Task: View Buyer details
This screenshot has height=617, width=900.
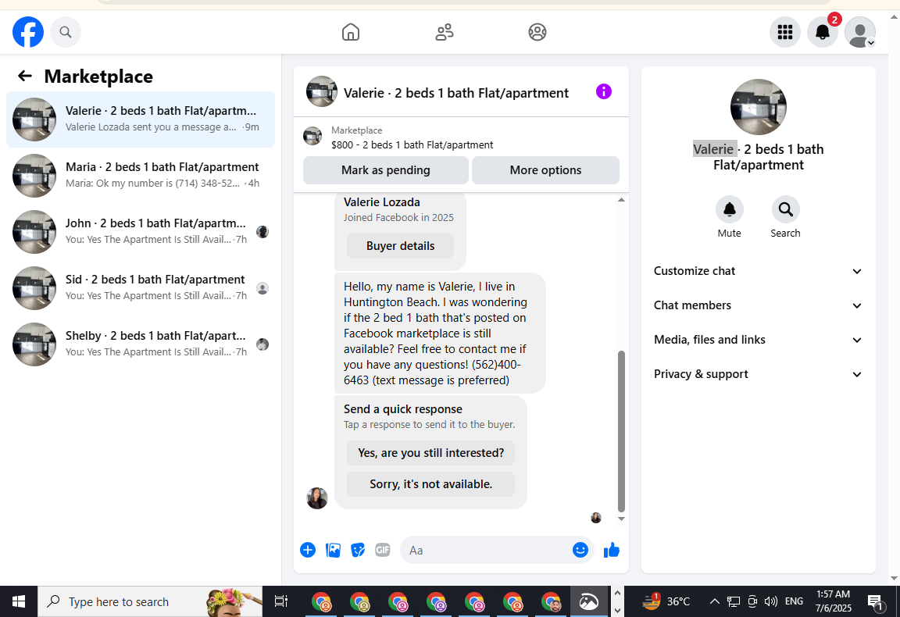Action: [x=400, y=246]
